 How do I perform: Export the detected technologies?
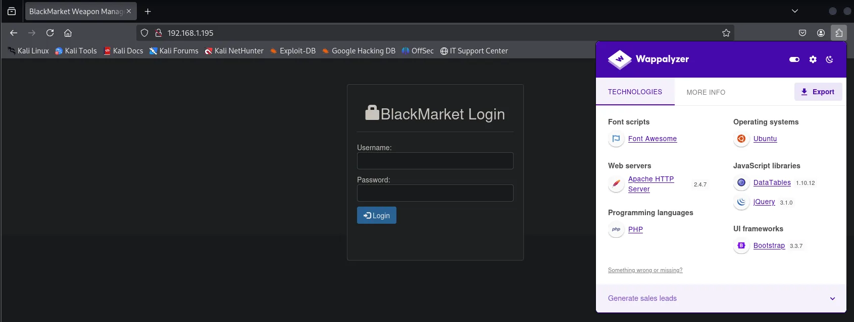point(818,92)
